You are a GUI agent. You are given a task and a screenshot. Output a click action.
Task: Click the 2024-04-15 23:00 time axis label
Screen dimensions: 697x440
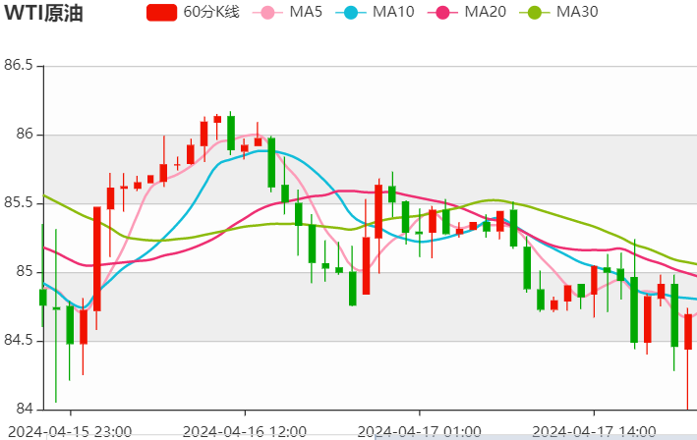pos(71,430)
